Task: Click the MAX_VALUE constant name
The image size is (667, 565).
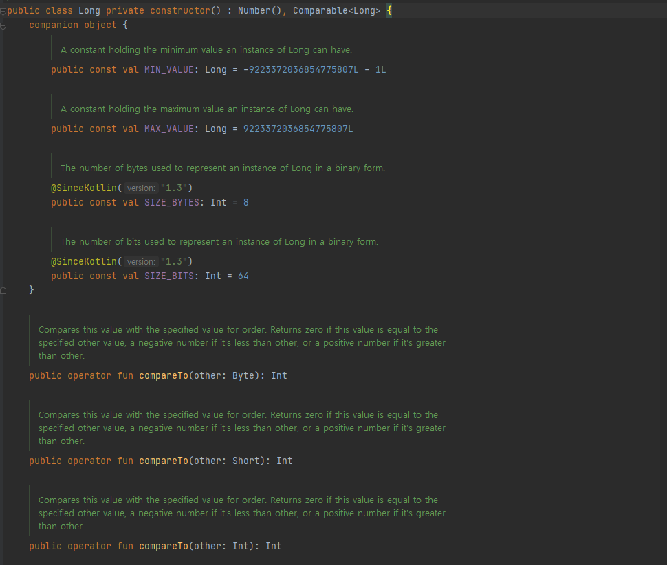Action: [x=169, y=129]
